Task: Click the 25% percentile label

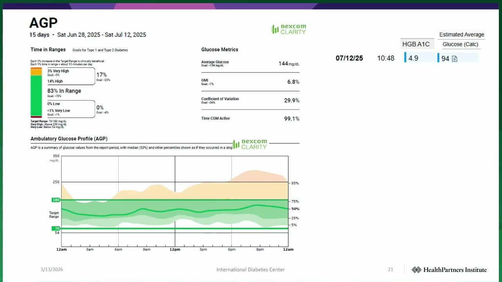Action: [295, 218]
